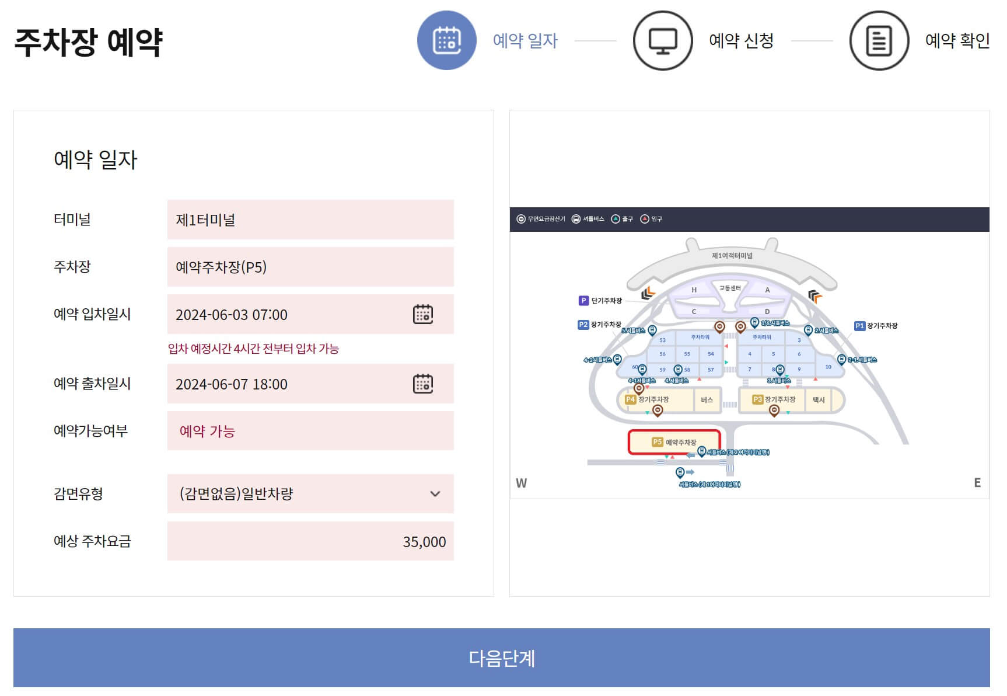Click the 주차장 field showing 예약주차장(P5)
1007x696 pixels.
[x=310, y=267]
